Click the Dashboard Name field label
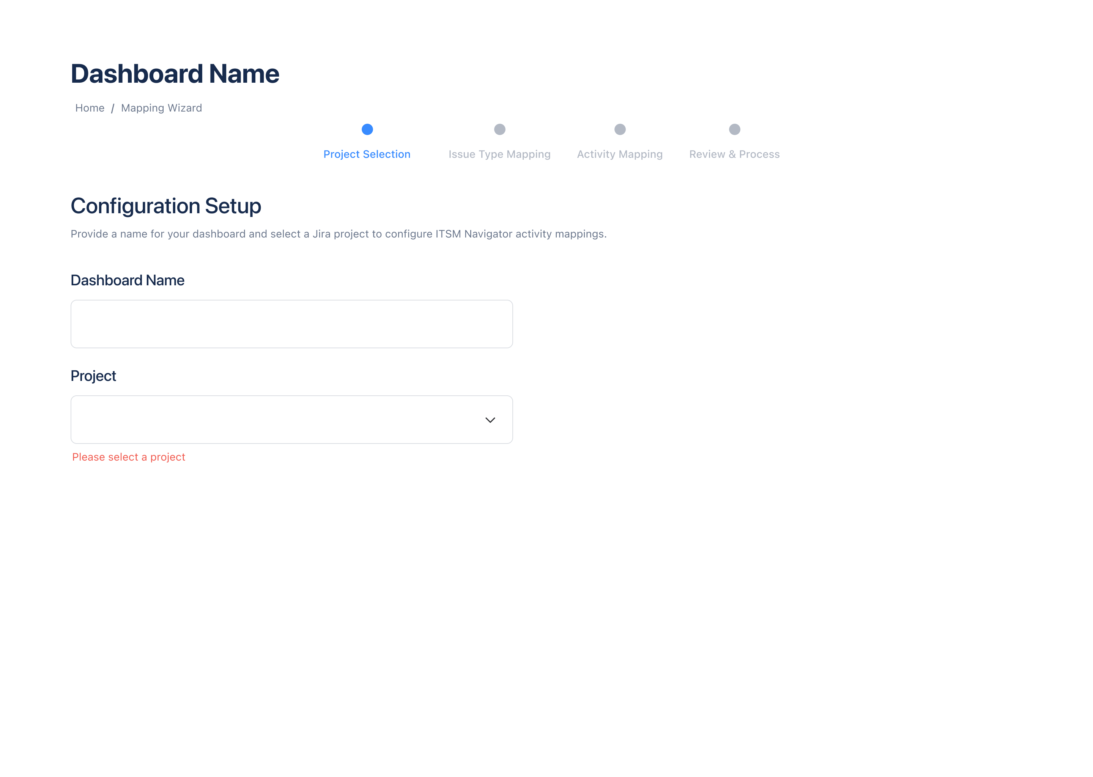This screenshot has height=777, width=1093. point(127,280)
